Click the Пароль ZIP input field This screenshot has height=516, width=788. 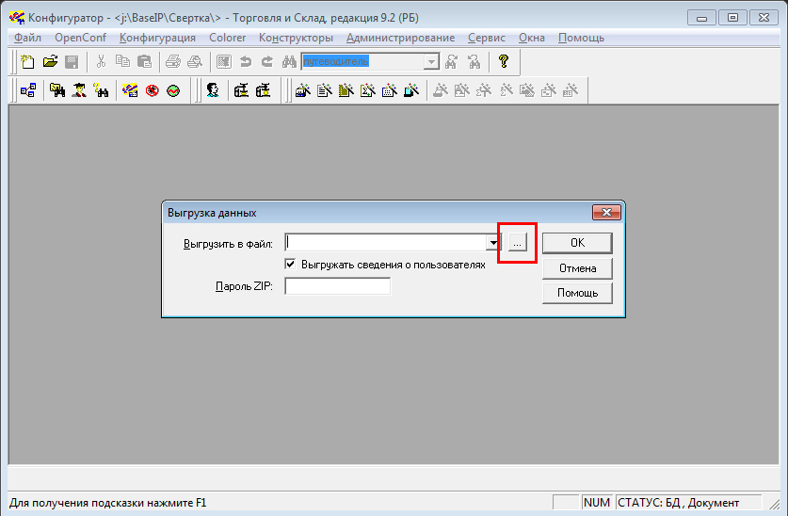(337, 286)
